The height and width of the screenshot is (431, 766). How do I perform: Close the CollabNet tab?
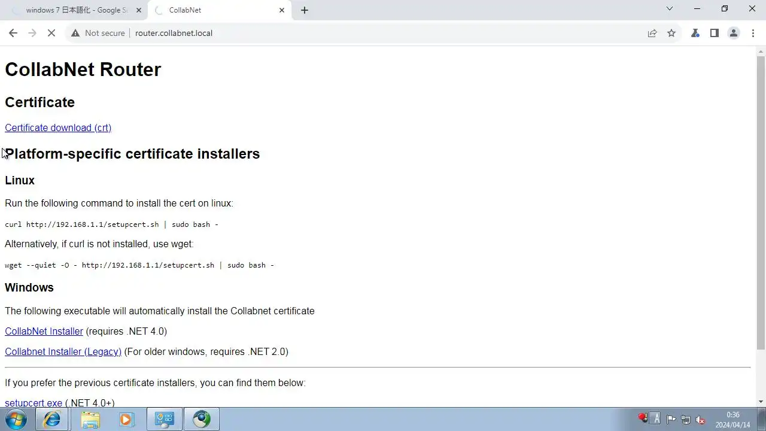[282, 10]
